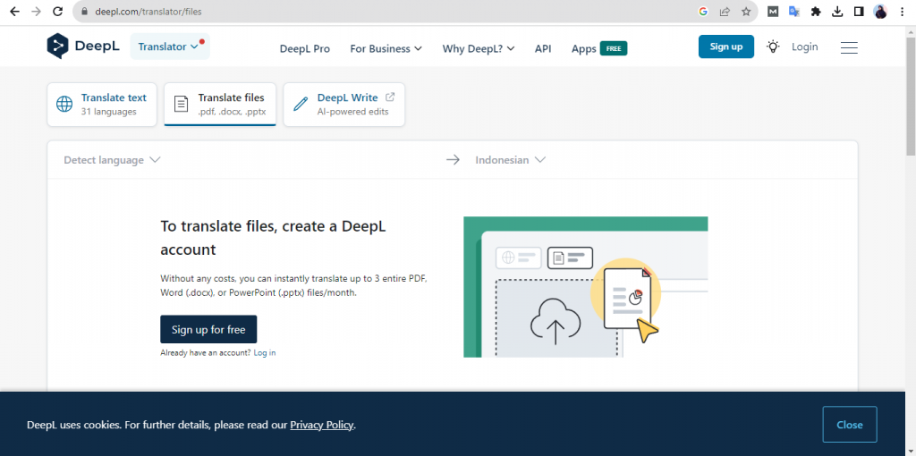The width and height of the screenshot is (916, 456).
Task: Close the cookie banner
Action: click(x=850, y=425)
